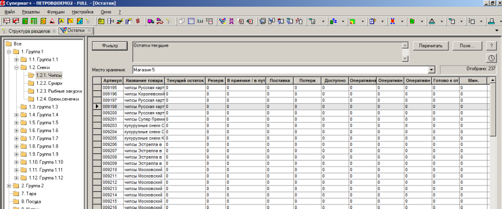Click the balance scales toolbar icon
Image resolution: width=502 pixels, height=209 pixels.
(432, 21)
